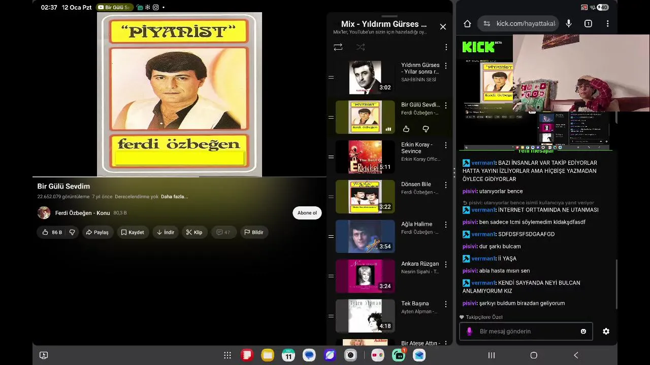
Task: Show recent apps with navigation button
Action: pos(492,355)
